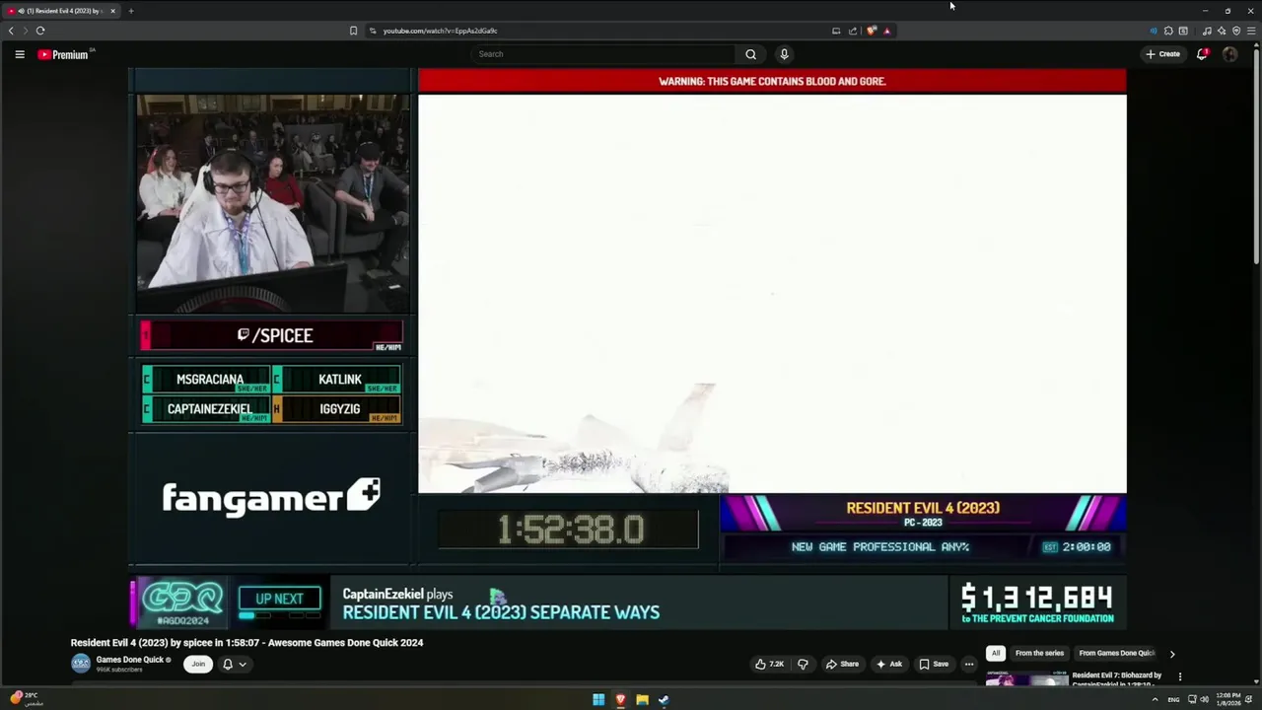Dislike the video
The width and height of the screenshot is (1262, 710).
pyautogui.click(x=803, y=664)
